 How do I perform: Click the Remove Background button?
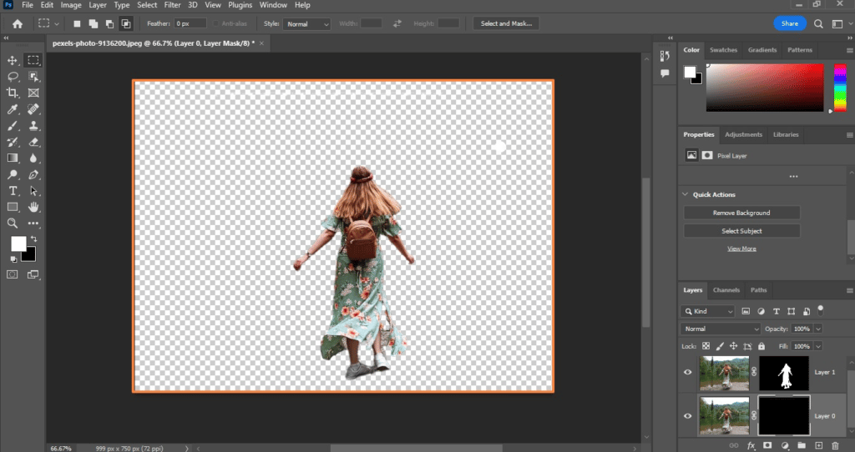pos(741,213)
